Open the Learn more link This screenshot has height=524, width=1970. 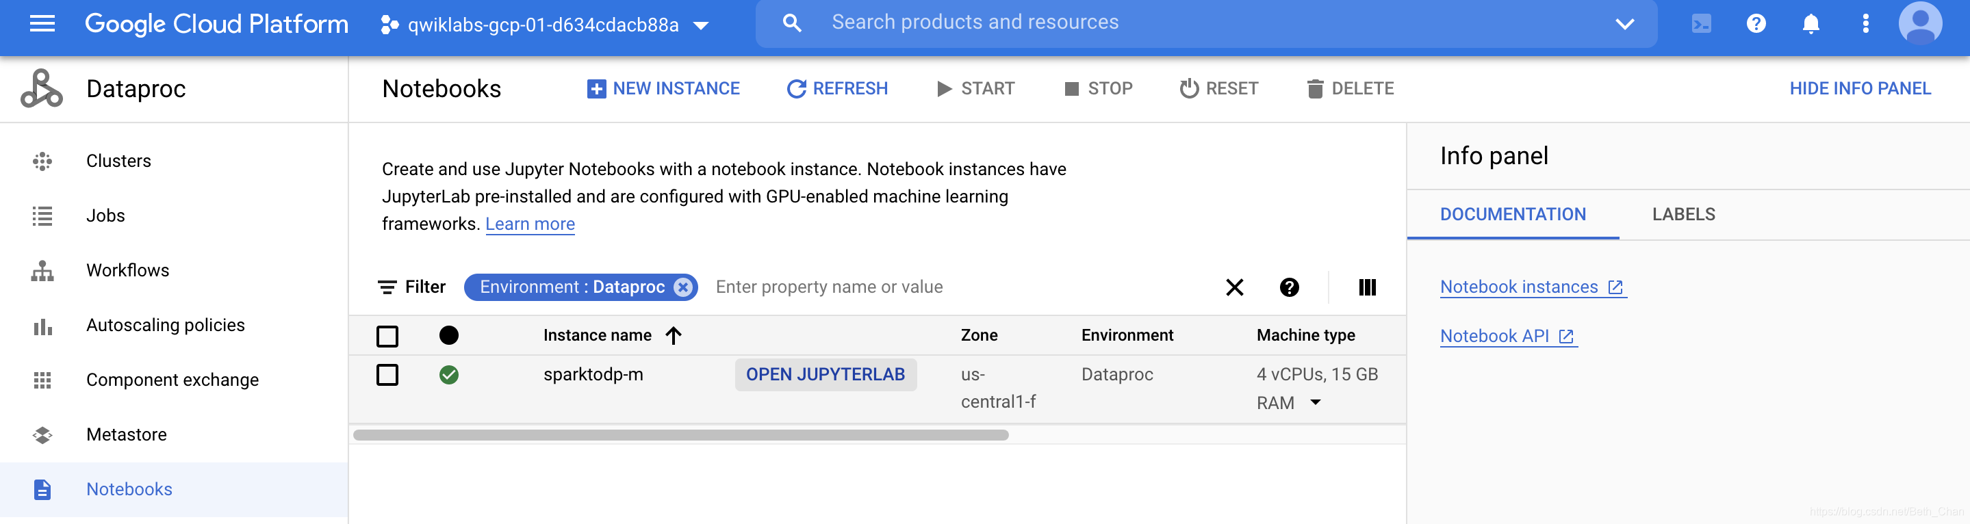[530, 224]
